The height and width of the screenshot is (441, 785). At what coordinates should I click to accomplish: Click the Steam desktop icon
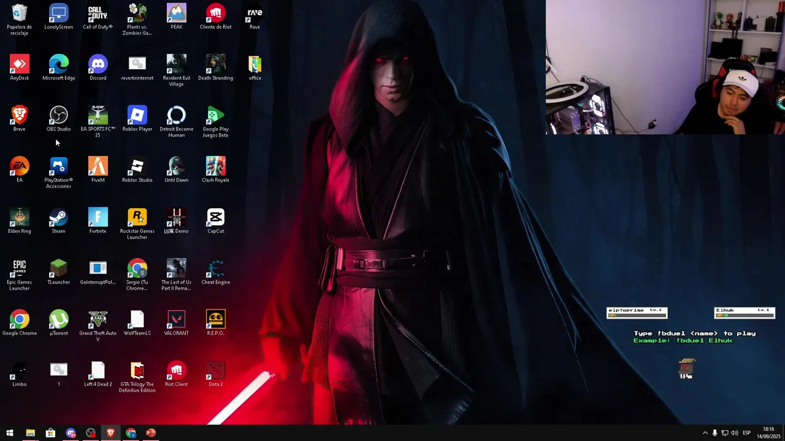(59, 221)
